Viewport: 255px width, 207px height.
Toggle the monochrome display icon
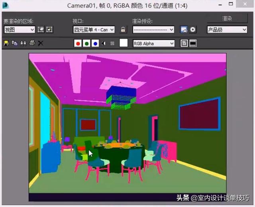tap(112, 43)
